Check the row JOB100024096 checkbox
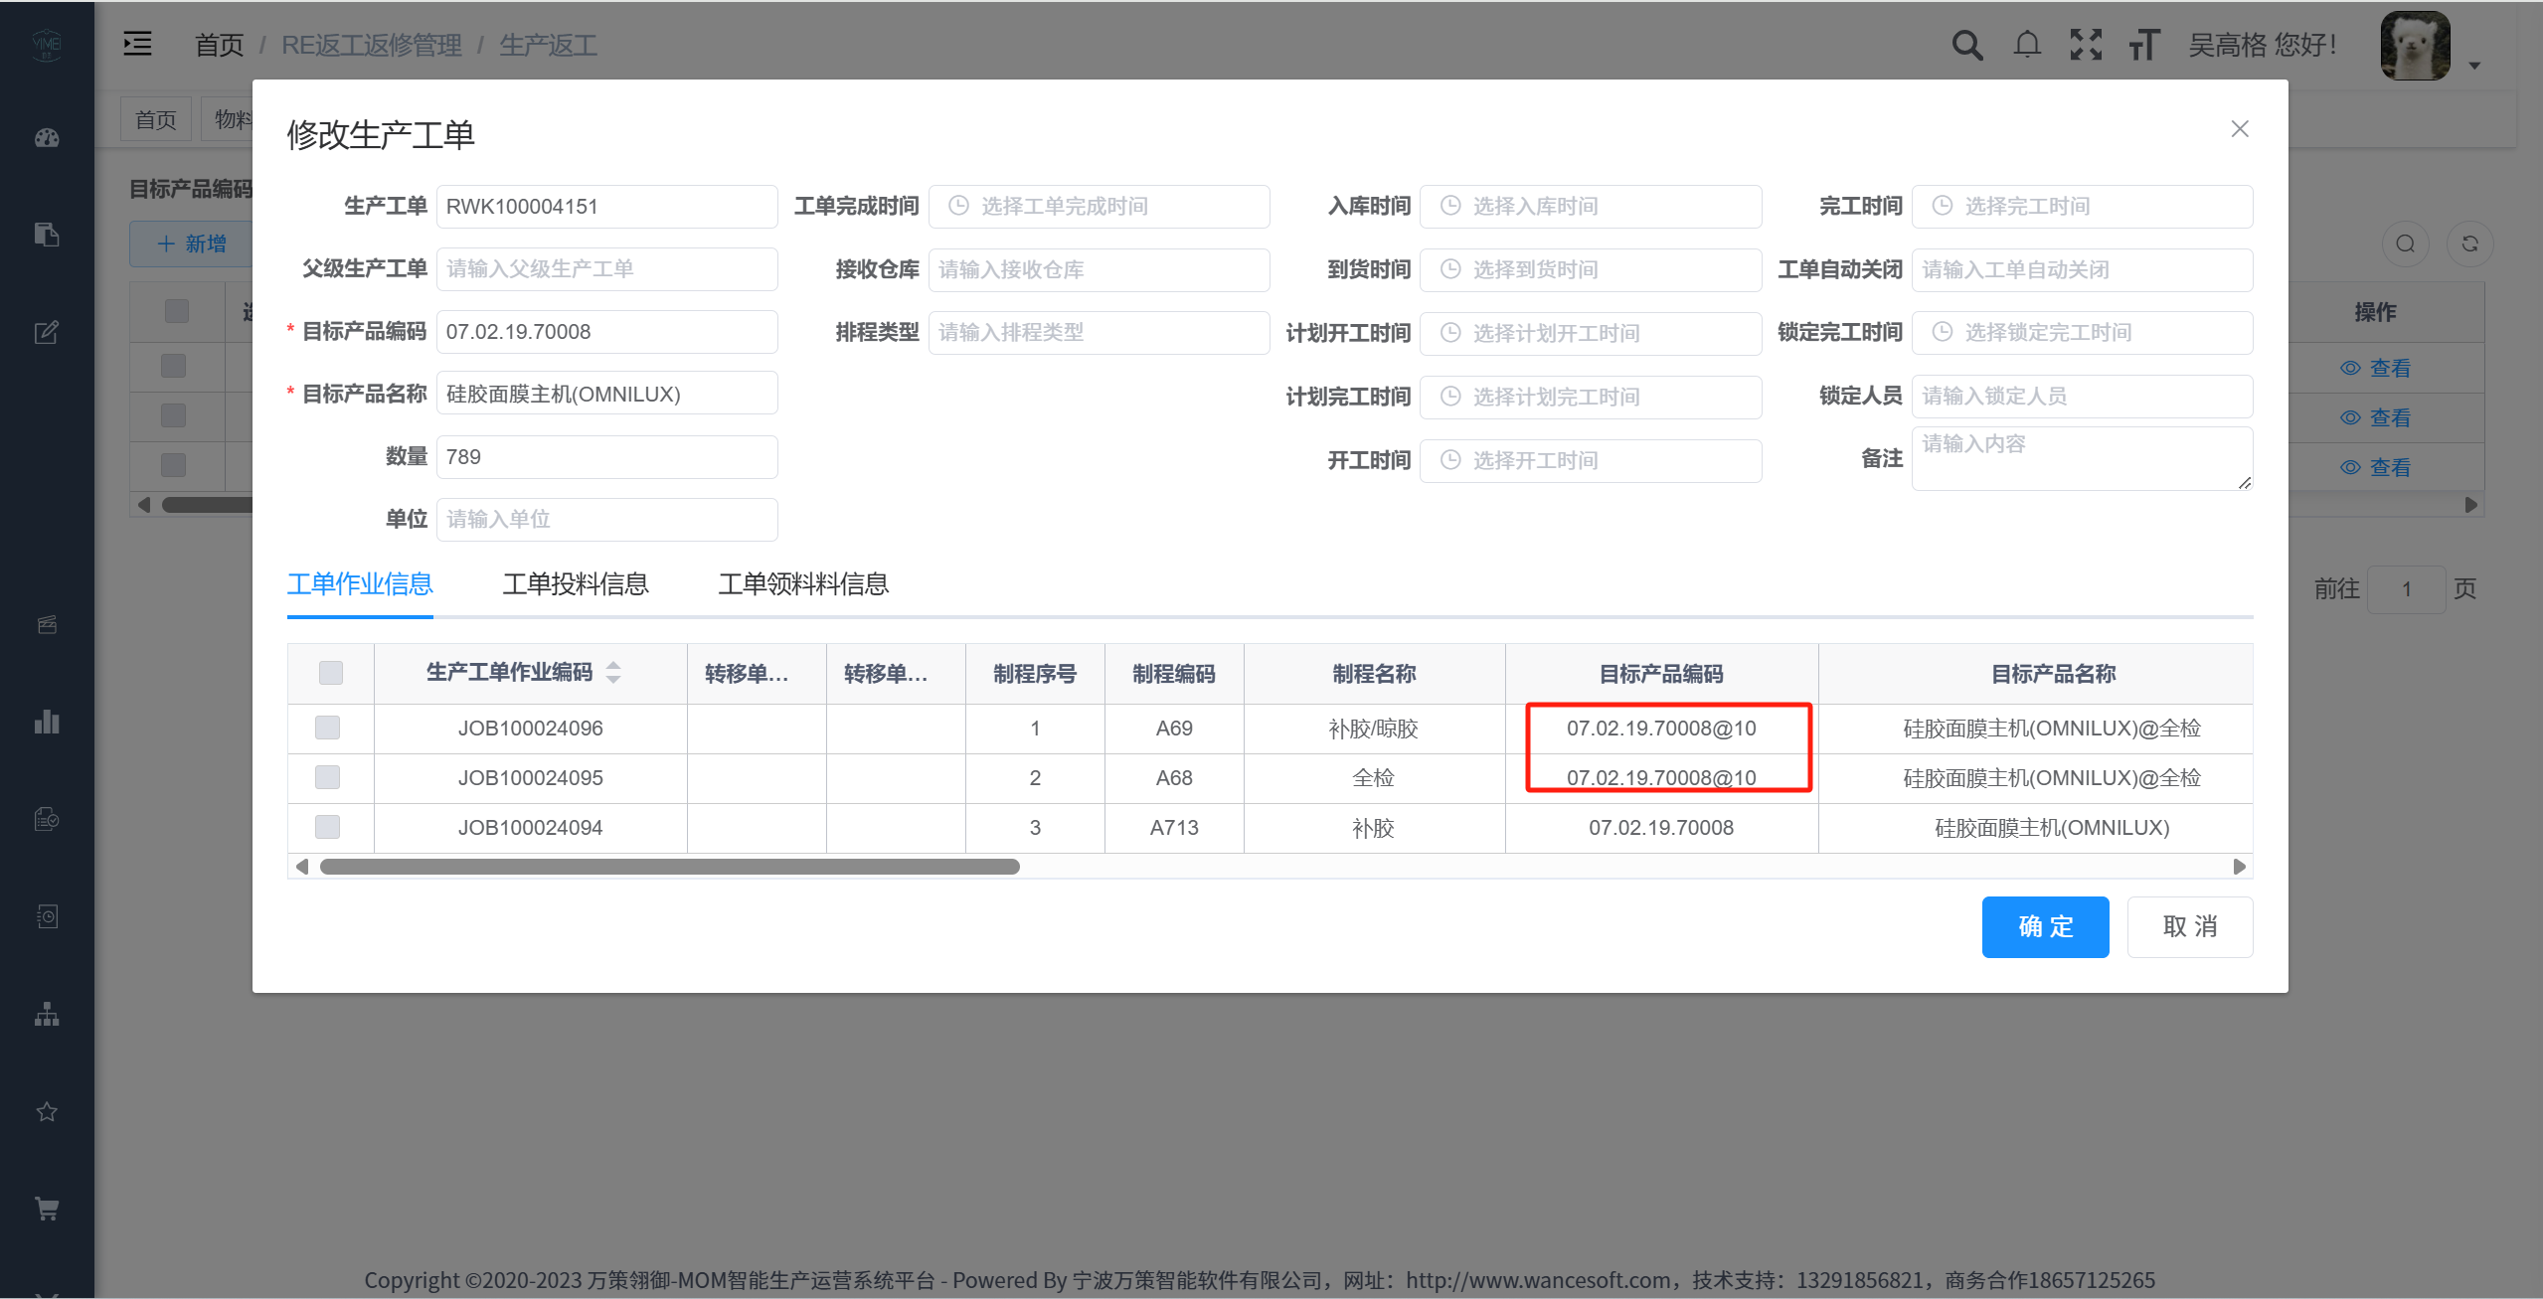The width and height of the screenshot is (2543, 1299). pyautogui.click(x=327, y=728)
